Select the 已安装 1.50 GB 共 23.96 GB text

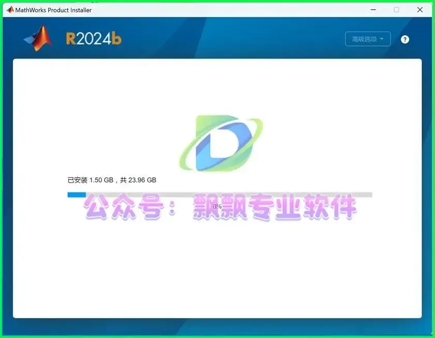112,180
